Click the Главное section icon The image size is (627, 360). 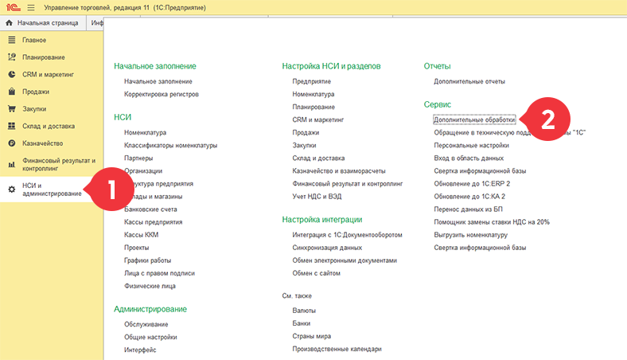[12, 40]
